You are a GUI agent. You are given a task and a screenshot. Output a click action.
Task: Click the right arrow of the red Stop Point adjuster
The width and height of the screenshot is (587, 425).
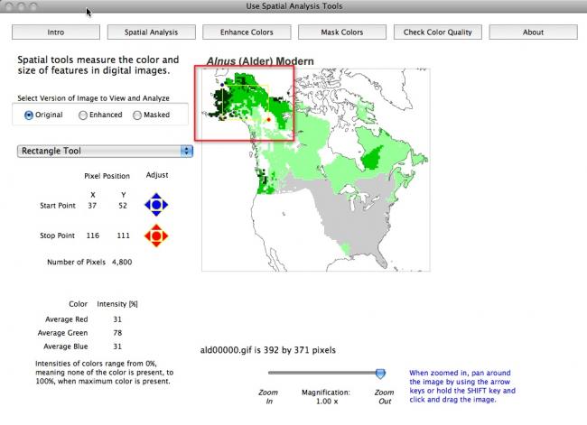click(166, 237)
